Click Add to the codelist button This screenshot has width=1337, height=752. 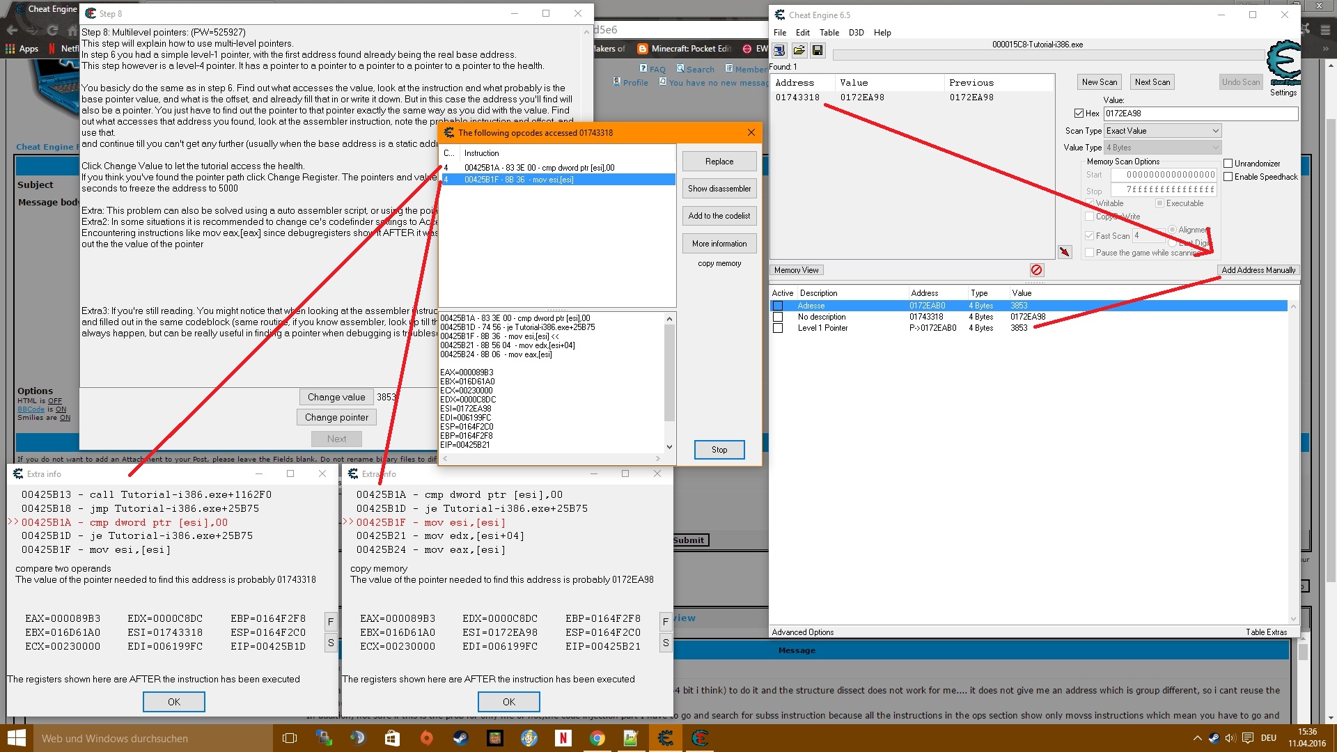(719, 216)
